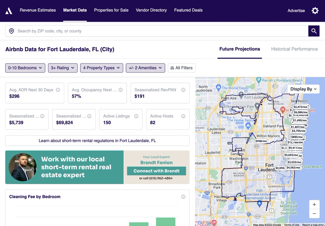The width and height of the screenshot is (325, 226).
Task: Show info for Avg. Occupancy Next card
Action: pos(121,90)
